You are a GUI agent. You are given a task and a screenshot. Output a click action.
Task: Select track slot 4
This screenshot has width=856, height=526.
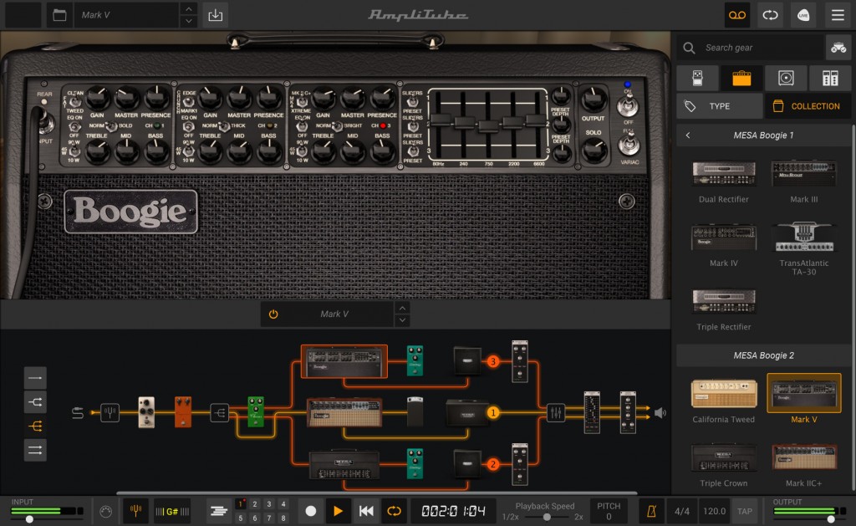(283, 504)
